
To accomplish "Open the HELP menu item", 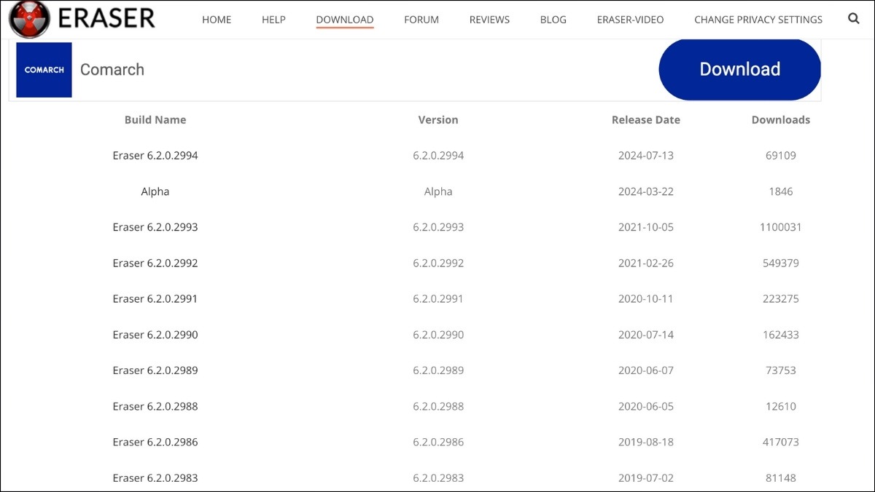I will coord(273,20).
